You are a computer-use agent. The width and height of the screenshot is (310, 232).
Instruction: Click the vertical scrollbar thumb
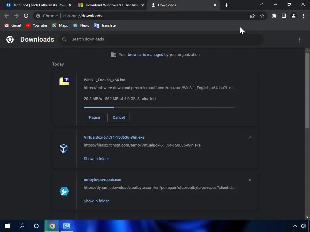point(307,91)
